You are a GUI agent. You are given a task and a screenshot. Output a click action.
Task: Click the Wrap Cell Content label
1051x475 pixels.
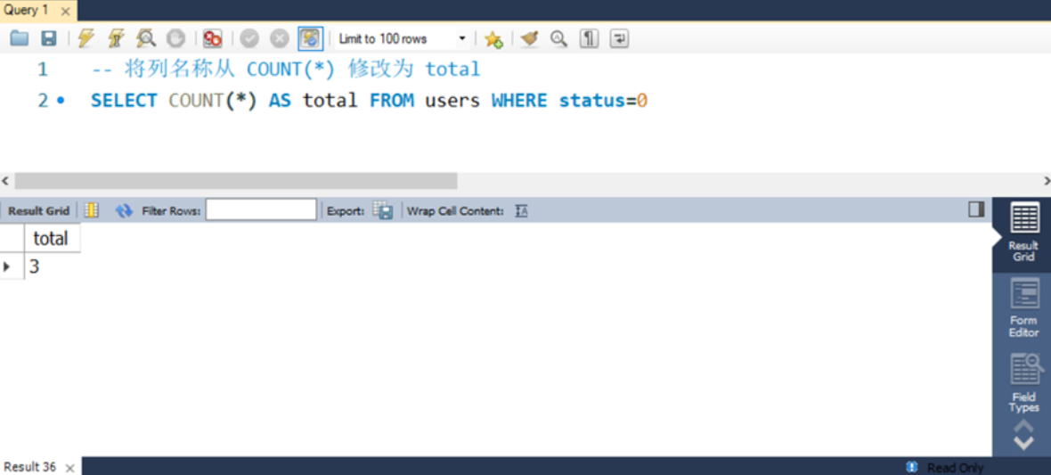point(455,210)
